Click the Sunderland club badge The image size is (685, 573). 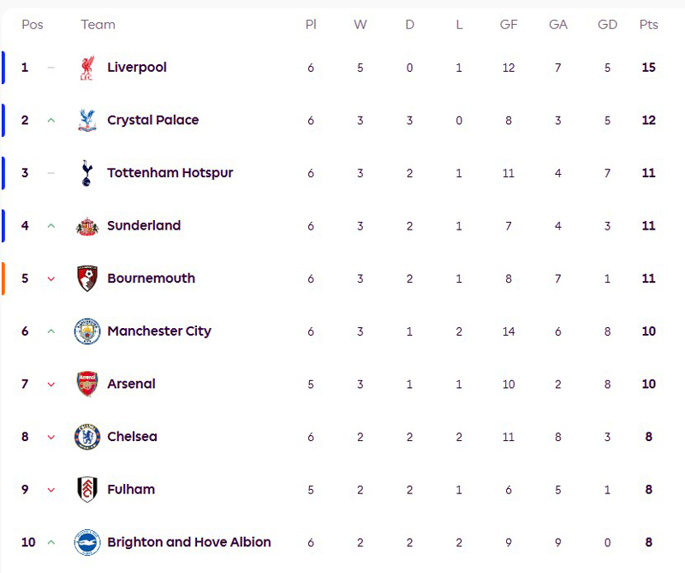pos(86,226)
